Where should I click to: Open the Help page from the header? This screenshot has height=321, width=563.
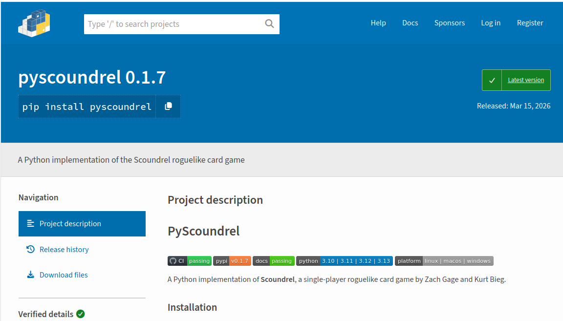tap(378, 23)
